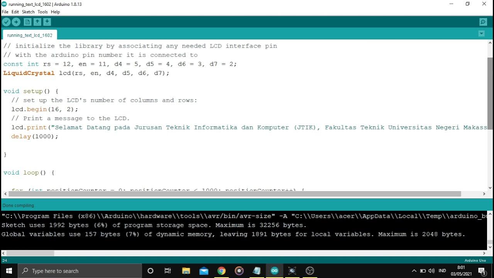
Task: Click the editor vertical scrollbar thumb
Action: coord(490,94)
